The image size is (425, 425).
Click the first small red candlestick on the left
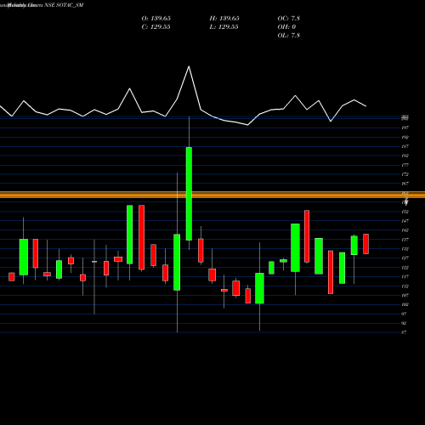tap(12, 277)
